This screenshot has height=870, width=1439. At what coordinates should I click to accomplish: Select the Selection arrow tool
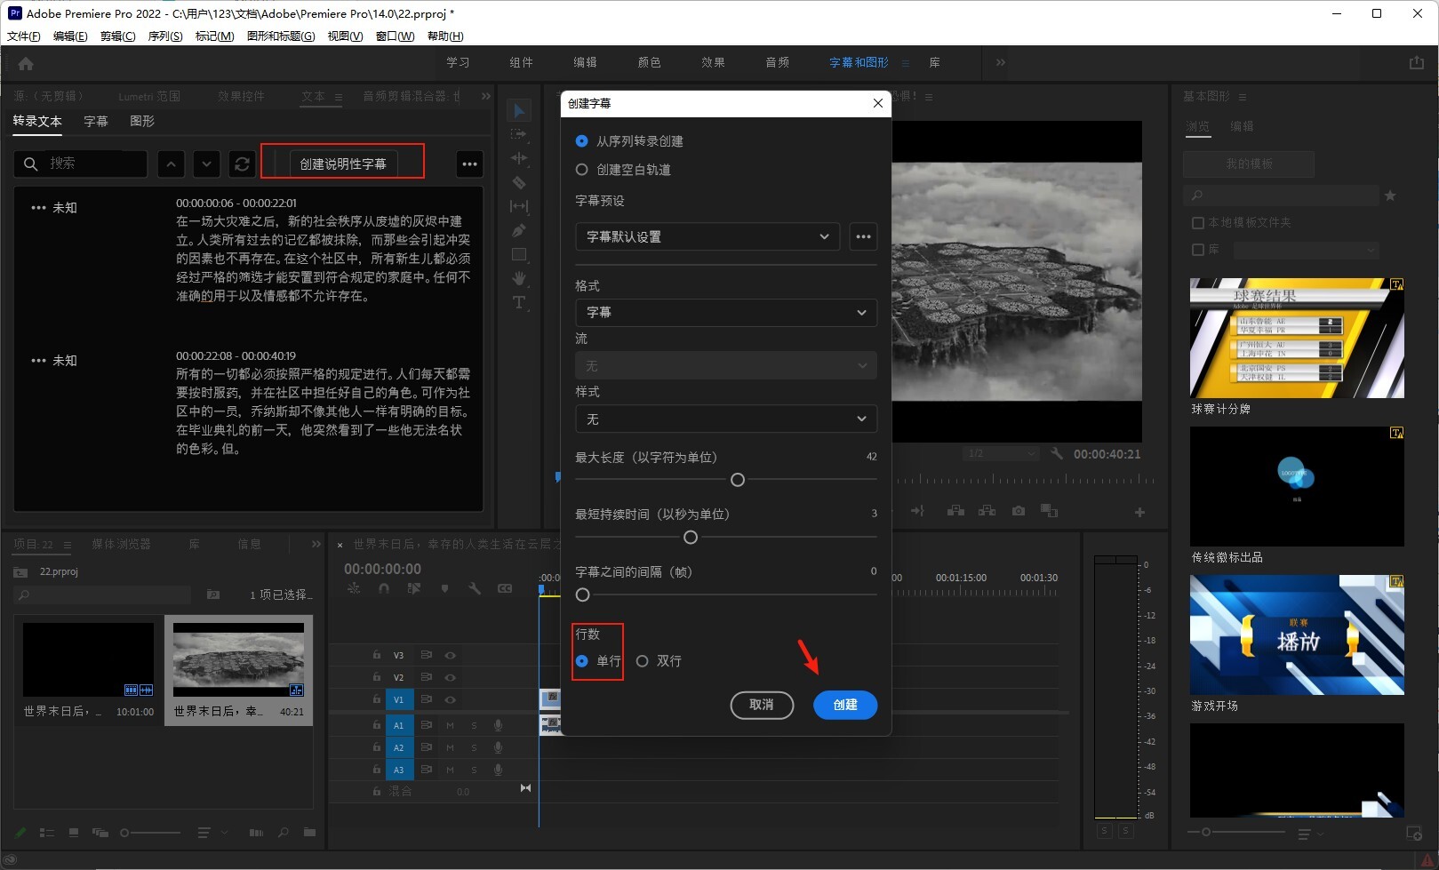[519, 110]
